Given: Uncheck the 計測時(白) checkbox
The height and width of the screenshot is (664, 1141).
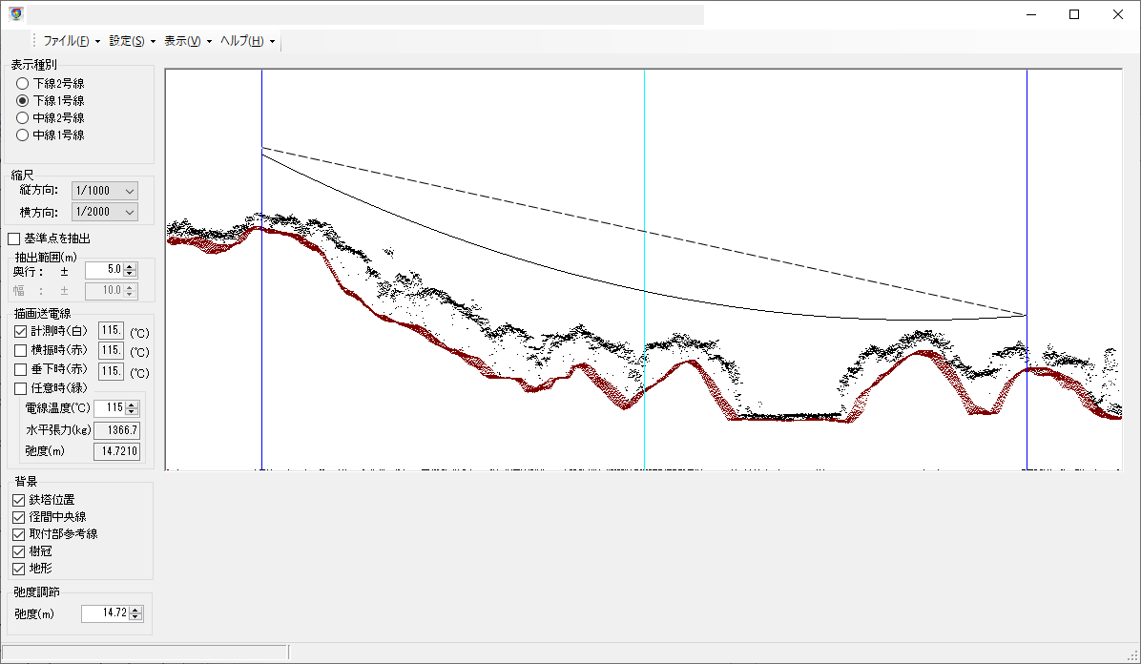Looking at the screenshot, I should [x=21, y=331].
